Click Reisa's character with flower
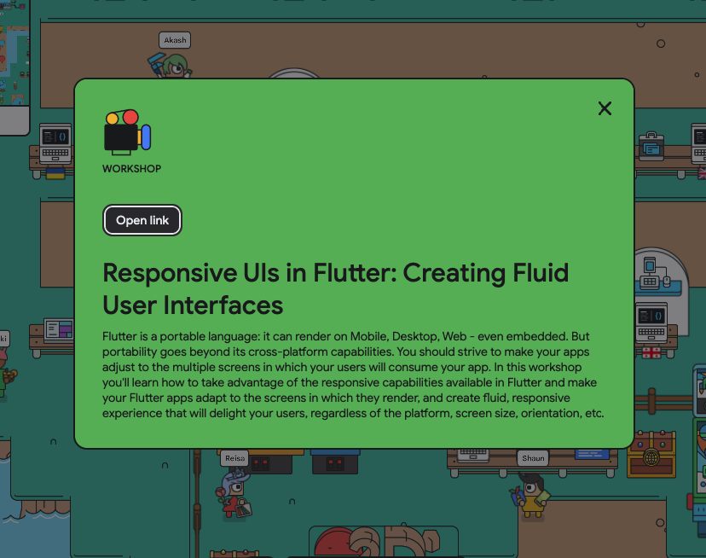Screen dimensions: 706x558 point(234,495)
